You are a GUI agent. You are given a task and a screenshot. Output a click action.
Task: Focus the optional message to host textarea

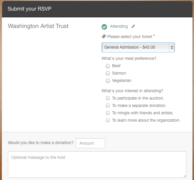(97, 164)
